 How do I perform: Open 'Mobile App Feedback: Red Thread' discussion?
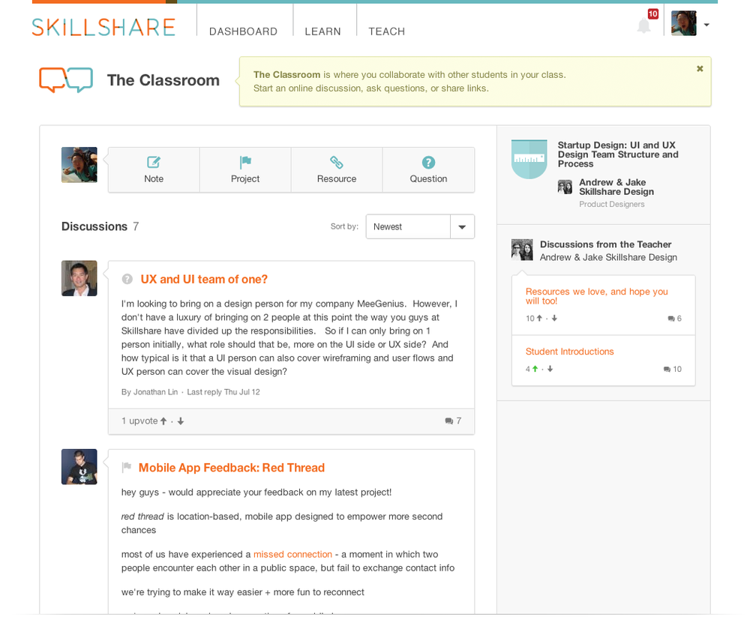232,468
